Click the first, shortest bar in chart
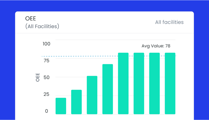The height and width of the screenshot is (120, 209). (61, 106)
